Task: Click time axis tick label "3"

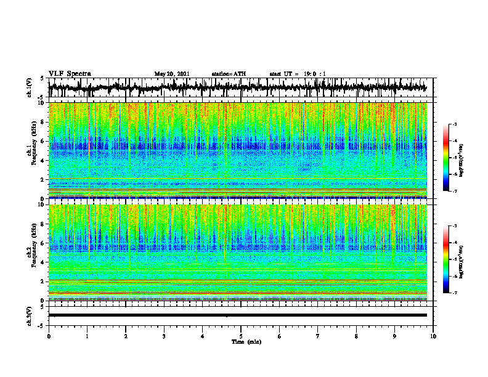Action: [x=164, y=336]
